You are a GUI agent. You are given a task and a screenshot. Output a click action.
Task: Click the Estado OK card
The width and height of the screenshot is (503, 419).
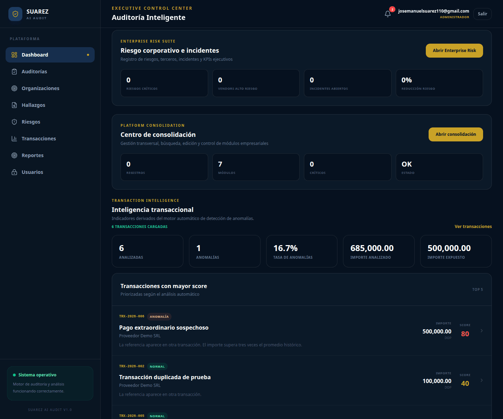pos(439,167)
